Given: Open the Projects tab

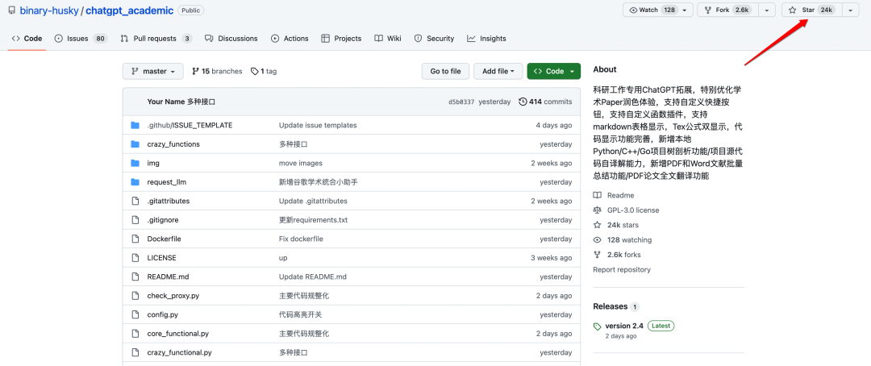Looking at the screenshot, I should (x=341, y=39).
